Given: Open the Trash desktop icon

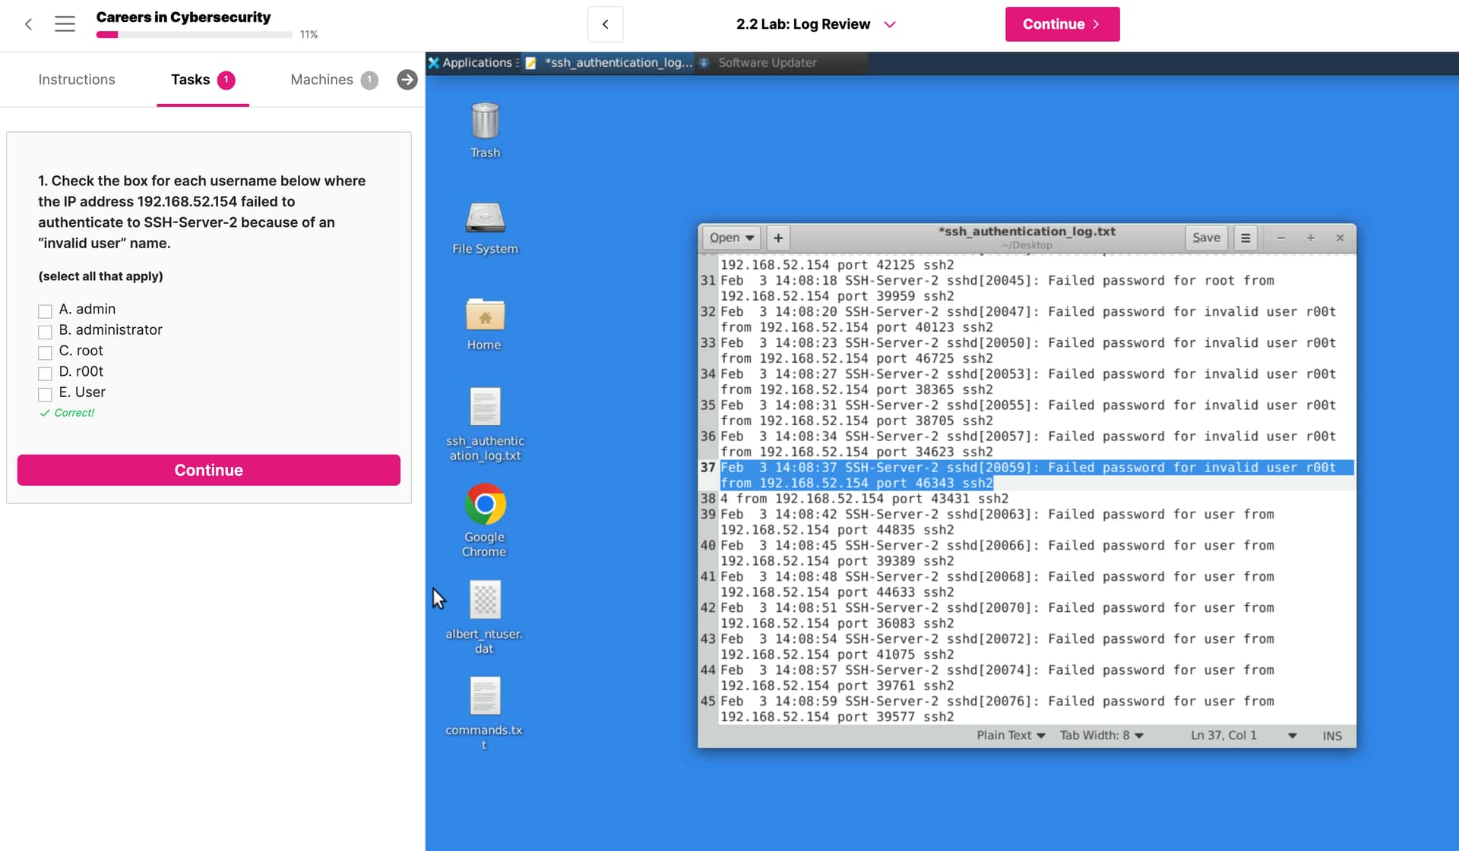Looking at the screenshot, I should [x=485, y=121].
